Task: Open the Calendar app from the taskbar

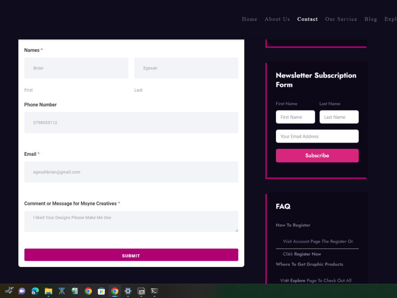Action: point(141,291)
